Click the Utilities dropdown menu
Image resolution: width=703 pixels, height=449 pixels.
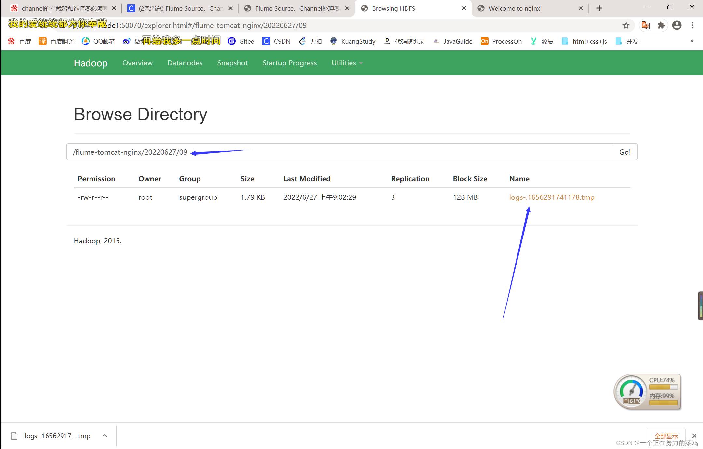(x=347, y=62)
